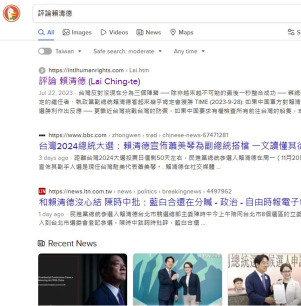Click the DuckDuckGo duck logo
This screenshot has width=301, height=306.
(x=11, y=13)
